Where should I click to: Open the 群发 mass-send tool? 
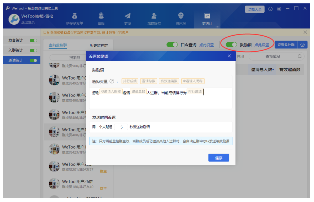click(x=128, y=19)
